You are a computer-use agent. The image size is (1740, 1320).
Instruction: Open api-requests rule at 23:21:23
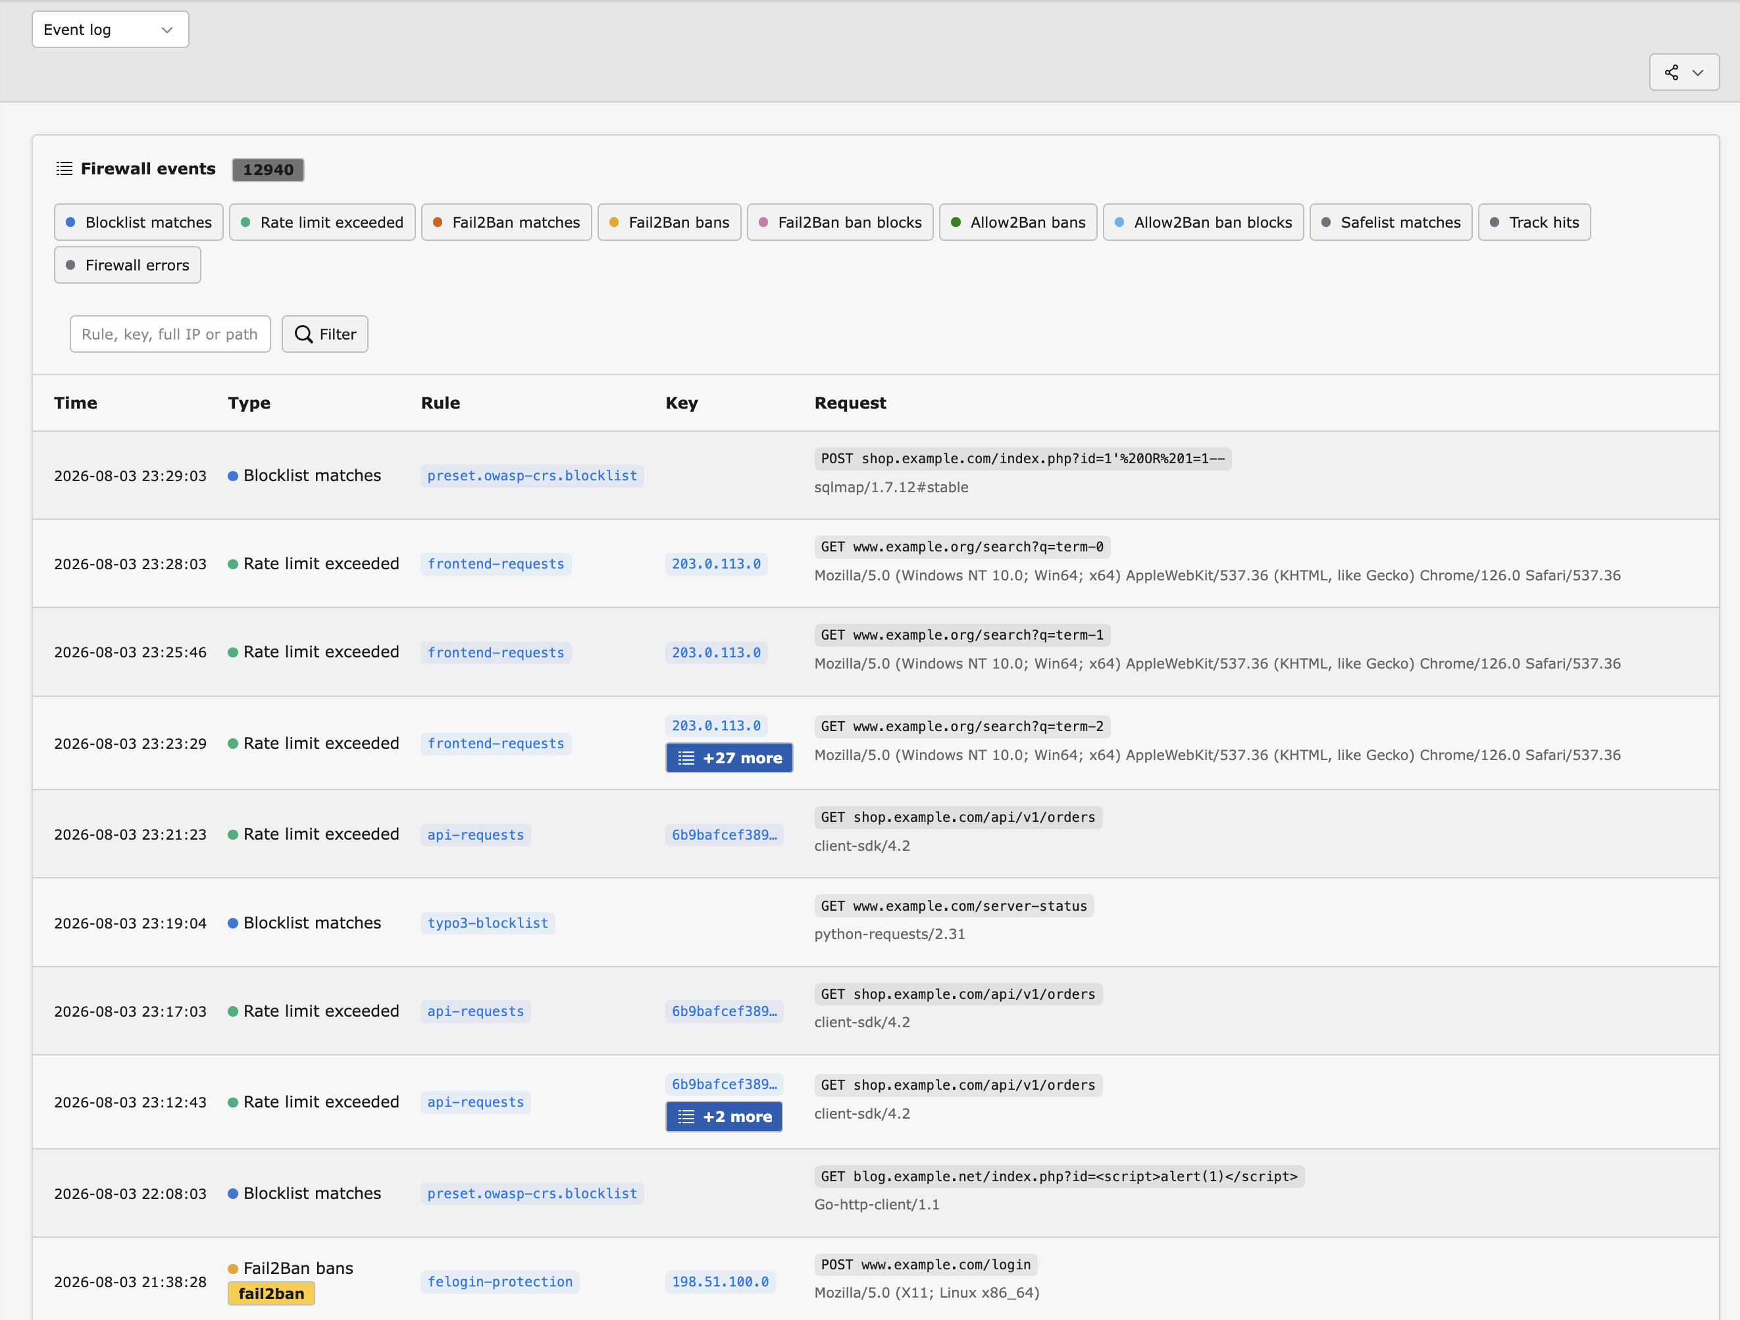pos(475,834)
